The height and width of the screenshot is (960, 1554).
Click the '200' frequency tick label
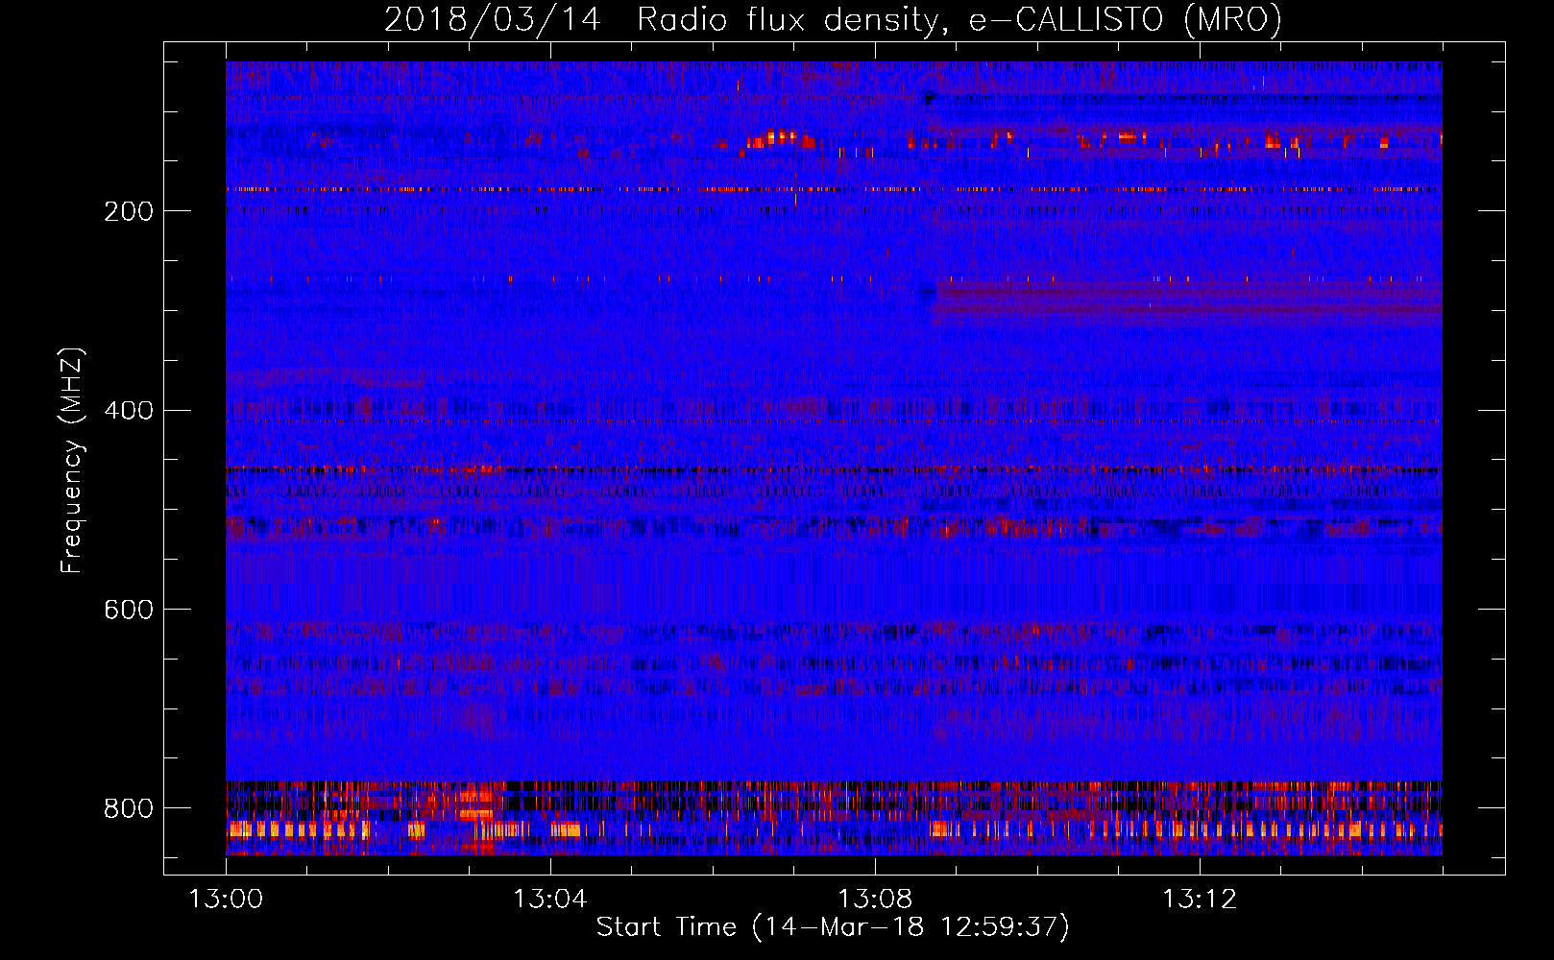pyautogui.click(x=129, y=211)
